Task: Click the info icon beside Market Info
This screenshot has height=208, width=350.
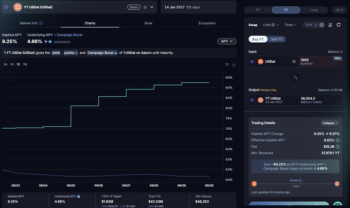Action: 41,23
